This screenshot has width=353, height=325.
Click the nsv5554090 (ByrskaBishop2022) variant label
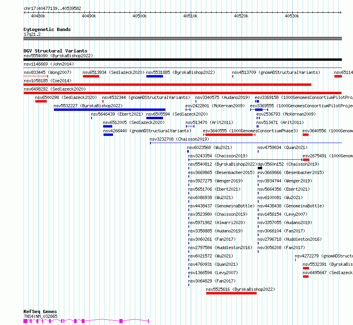58,56
